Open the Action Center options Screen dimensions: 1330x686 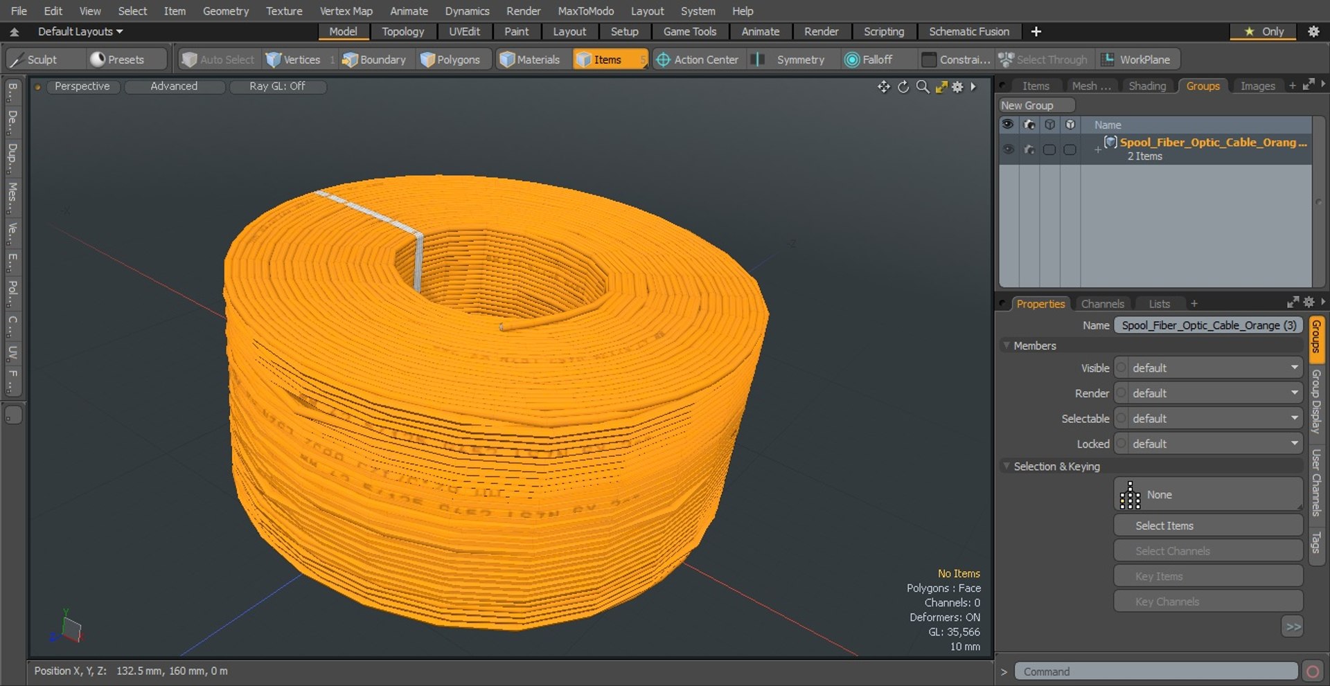click(698, 60)
